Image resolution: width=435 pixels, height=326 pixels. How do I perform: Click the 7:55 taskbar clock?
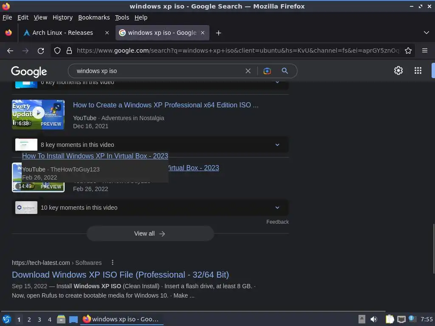point(427,319)
